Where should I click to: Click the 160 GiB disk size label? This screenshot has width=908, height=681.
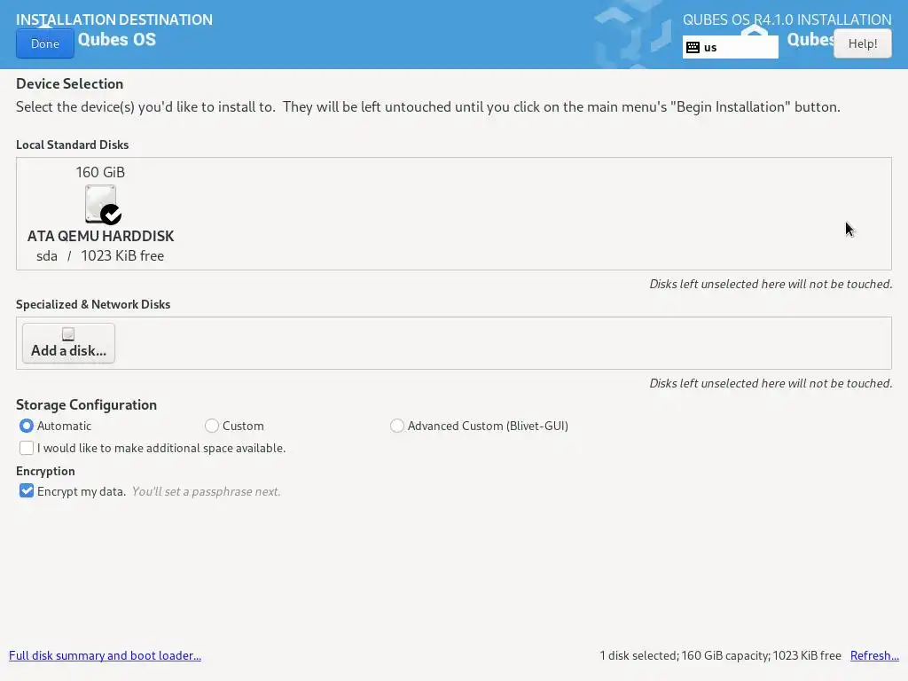[100, 172]
